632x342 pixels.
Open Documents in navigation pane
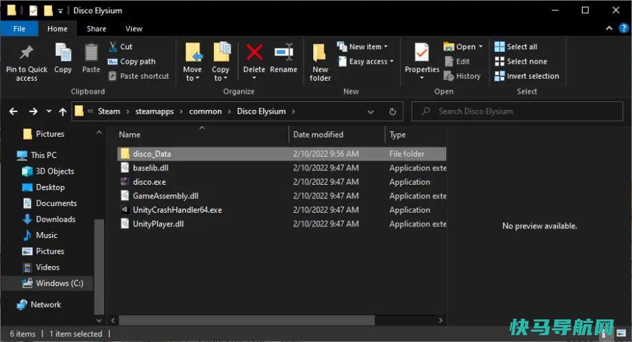(49, 203)
